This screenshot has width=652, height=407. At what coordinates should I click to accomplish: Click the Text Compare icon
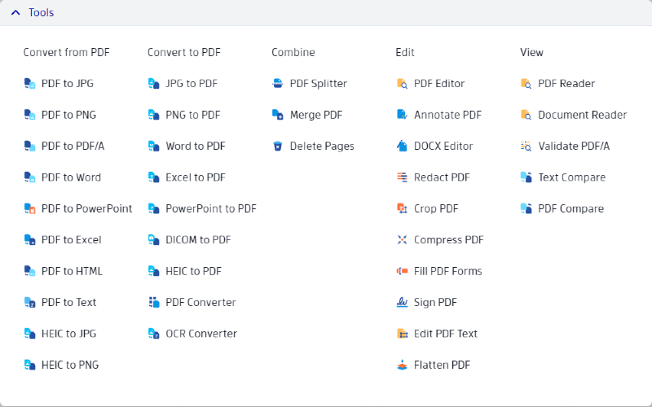click(x=526, y=177)
